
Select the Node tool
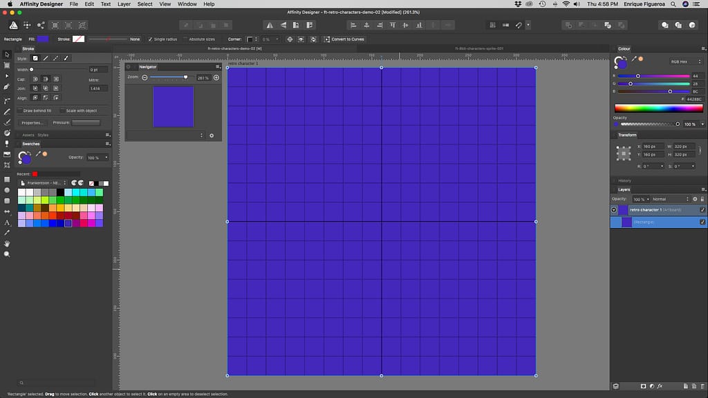pos(7,76)
